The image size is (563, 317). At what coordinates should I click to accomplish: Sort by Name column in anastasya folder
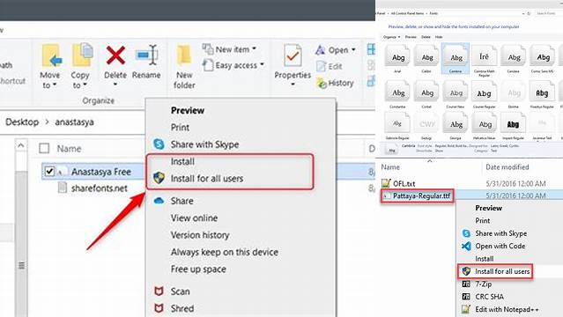point(69,148)
